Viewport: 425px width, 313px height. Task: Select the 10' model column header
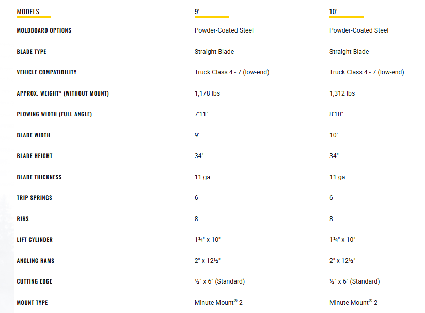coord(334,12)
